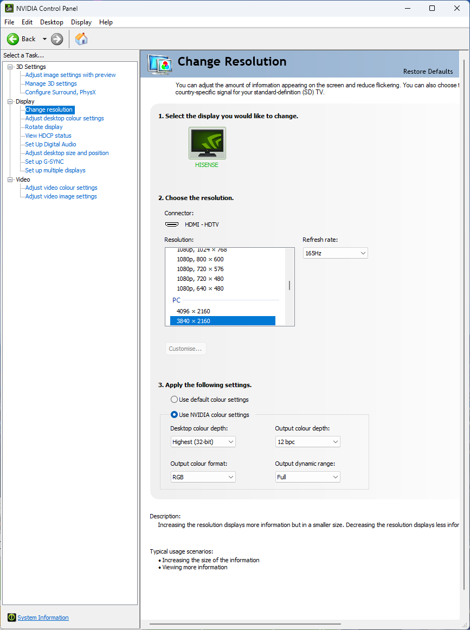This screenshot has height=630, width=470.
Task: Open the Refresh rate 165Hz dropdown
Action: coord(336,253)
